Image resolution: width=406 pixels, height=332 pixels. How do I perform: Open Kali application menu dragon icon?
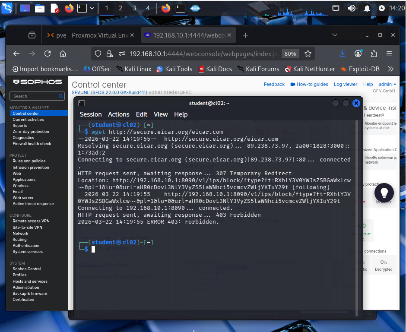click(7, 8)
